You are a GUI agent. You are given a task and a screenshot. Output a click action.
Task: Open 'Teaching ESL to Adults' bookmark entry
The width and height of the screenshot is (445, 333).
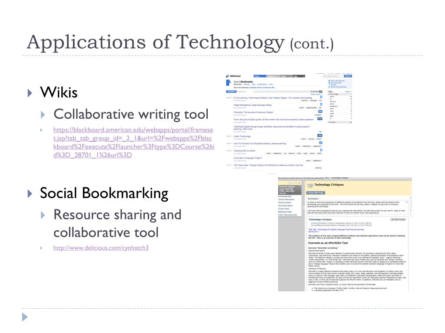click(x=244, y=150)
